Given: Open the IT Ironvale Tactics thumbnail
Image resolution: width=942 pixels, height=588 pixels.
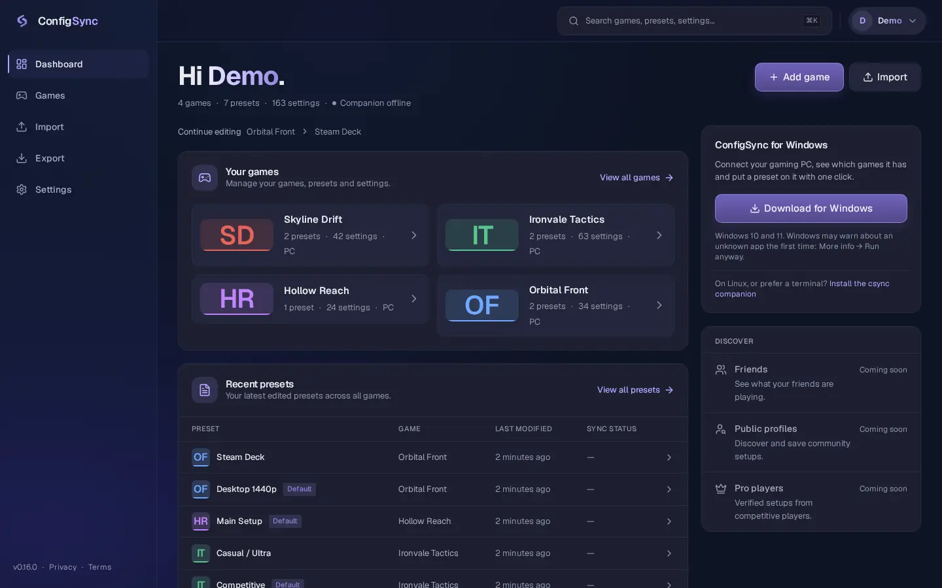Looking at the screenshot, I should (x=482, y=235).
